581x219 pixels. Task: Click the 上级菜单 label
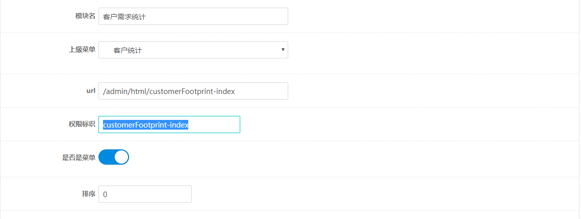pos(82,49)
